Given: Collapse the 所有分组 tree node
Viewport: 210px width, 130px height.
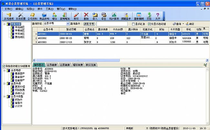Looking at the screenshot, I should [5, 24].
